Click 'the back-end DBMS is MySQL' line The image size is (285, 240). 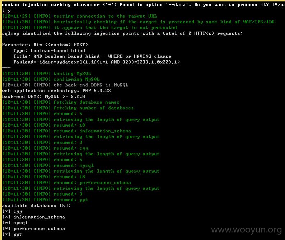[x=65, y=85]
